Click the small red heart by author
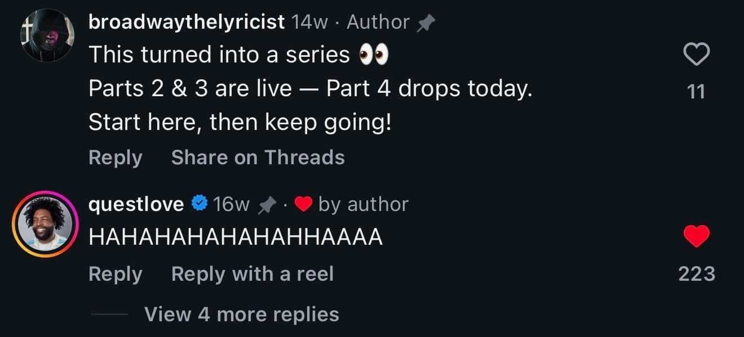This screenshot has width=744, height=337. [303, 204]
